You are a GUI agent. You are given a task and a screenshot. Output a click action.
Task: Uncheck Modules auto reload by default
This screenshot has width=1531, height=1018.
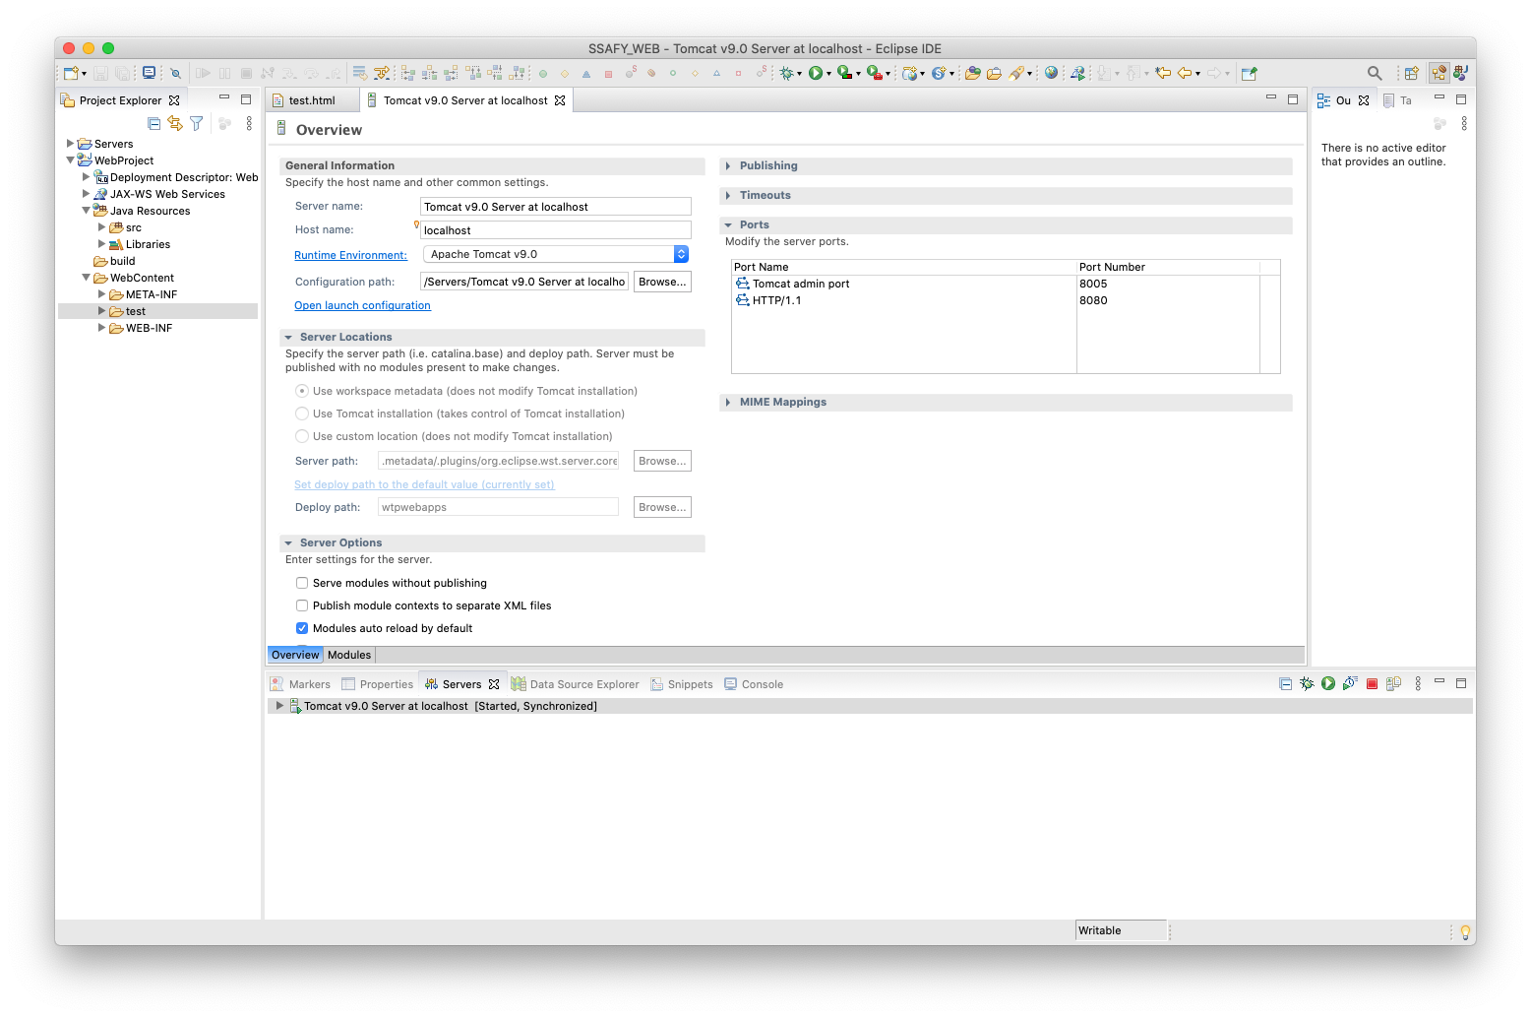point(302,628)
